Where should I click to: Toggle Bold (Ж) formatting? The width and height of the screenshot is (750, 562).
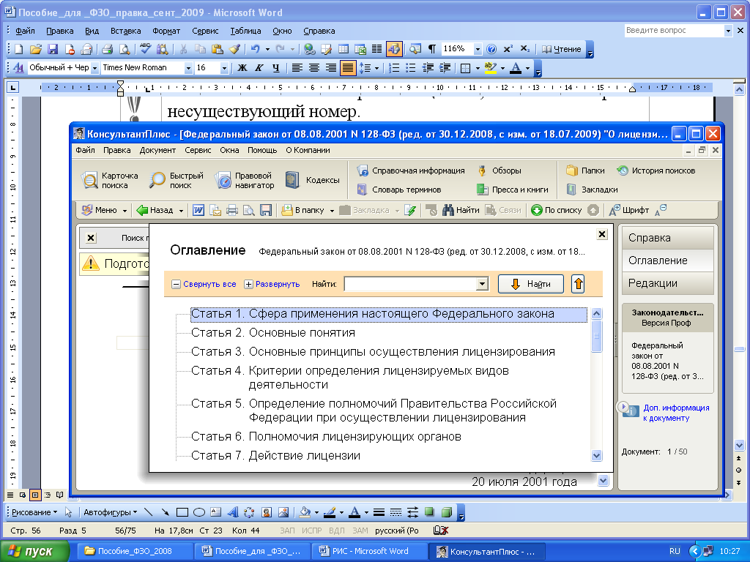(242, 68)
